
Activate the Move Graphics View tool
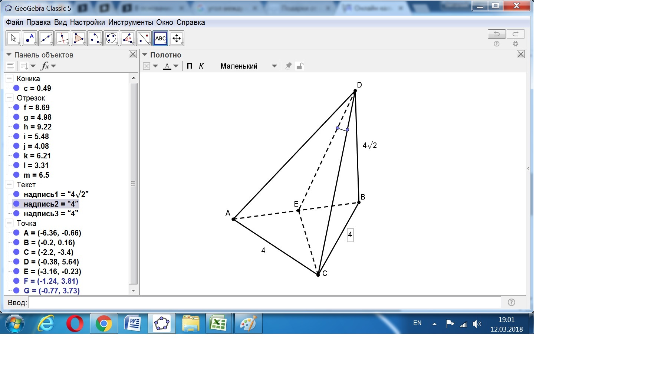(x=177, y=38)
